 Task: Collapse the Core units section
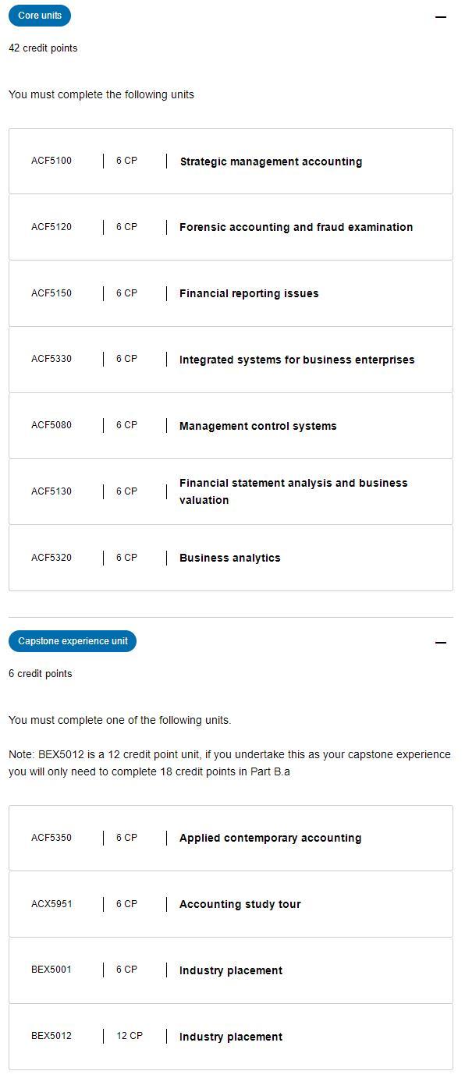[x=441, y=16]
